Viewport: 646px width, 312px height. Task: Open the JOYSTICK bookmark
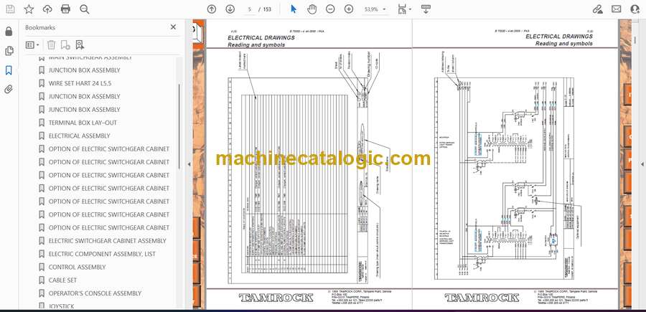61,306
